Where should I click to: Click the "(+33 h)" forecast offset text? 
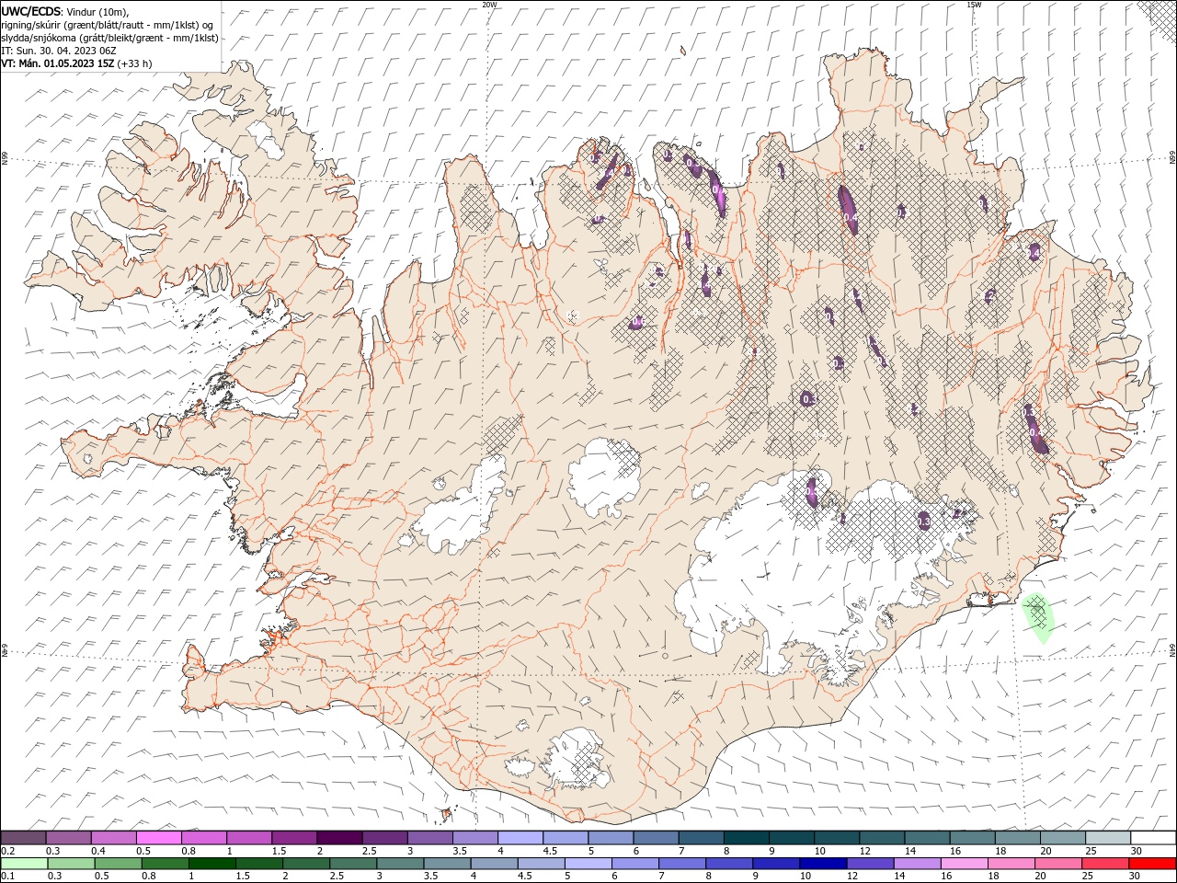[x=134, y=63]
